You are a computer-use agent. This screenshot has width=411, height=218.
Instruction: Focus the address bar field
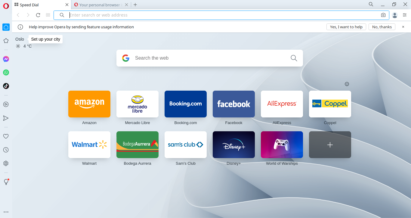pyautogui.click(x=221, y=15)
